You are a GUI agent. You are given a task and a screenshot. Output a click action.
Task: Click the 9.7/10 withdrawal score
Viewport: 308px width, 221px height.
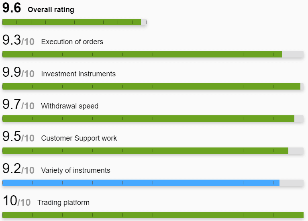pyautogui.click(x=18, y=104)
